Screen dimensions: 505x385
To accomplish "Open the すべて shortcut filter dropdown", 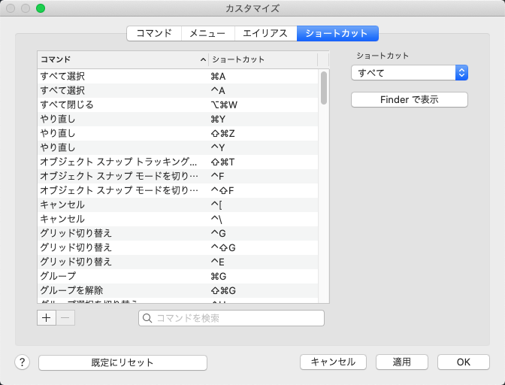I will point(410,73).
